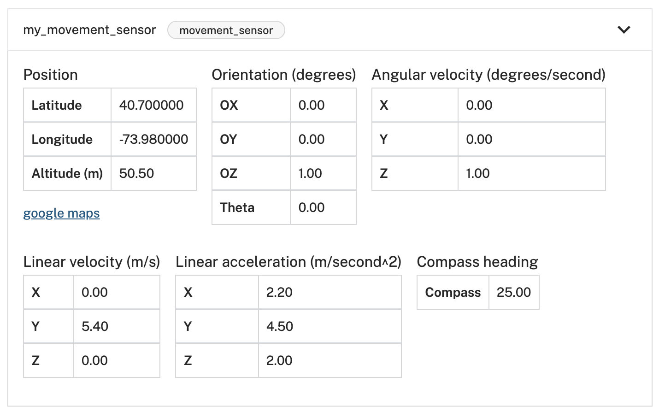Click the movement_sensor type badge

click(x=226, y=30)
